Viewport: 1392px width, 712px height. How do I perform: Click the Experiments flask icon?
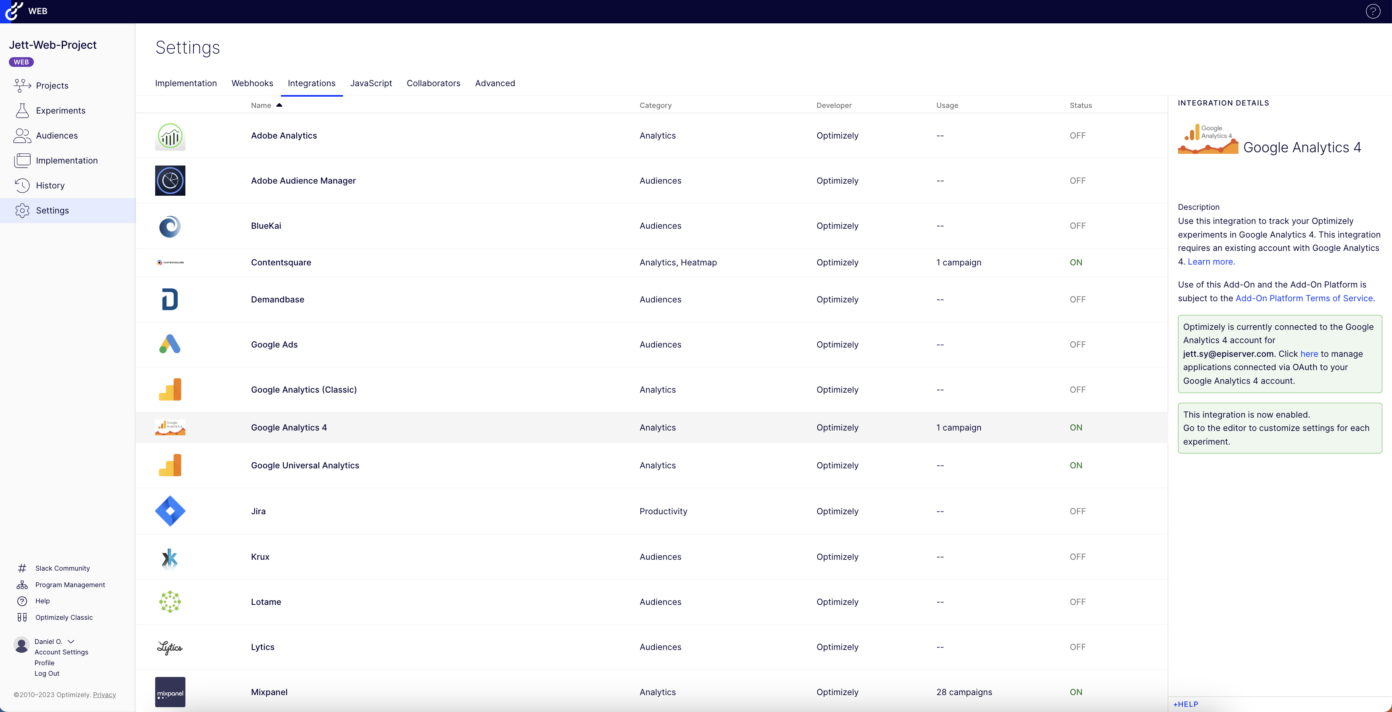coord(23,110)
